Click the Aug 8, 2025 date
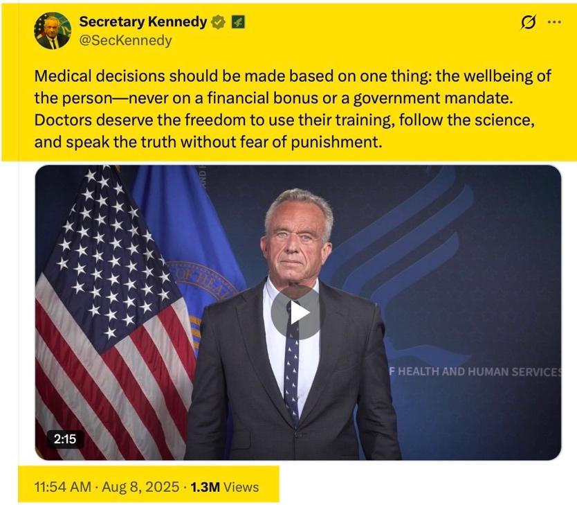 tap(141, 487)
